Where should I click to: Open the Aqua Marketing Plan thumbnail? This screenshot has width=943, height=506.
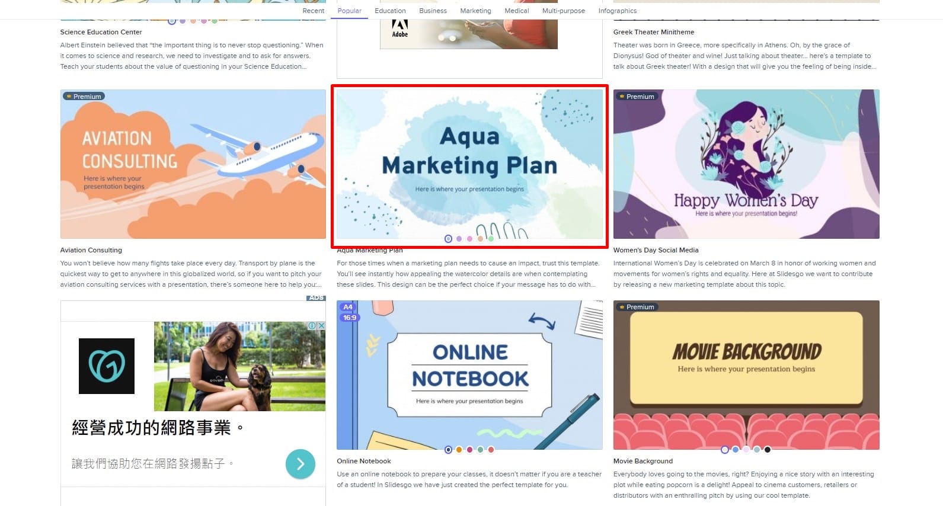(x=469, y=164)
